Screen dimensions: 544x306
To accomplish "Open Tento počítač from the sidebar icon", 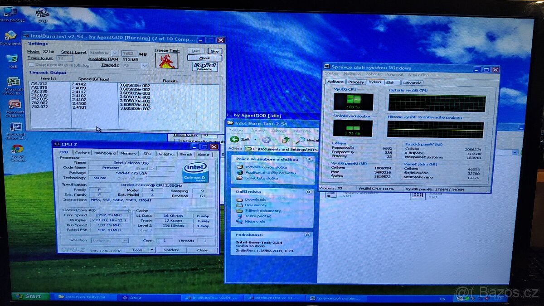I will click(x=239, y=216).
